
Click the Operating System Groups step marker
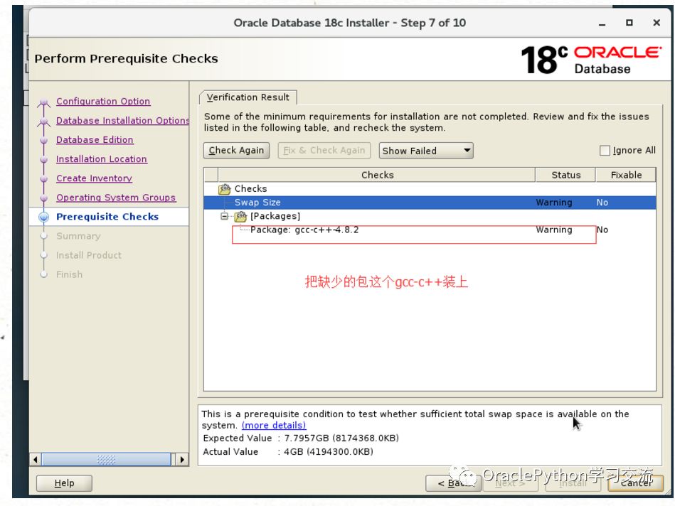click(x=43, y=198)
